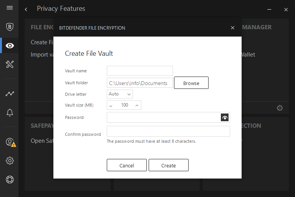
Task: Open Notifications bell icon
Action: 10,112
